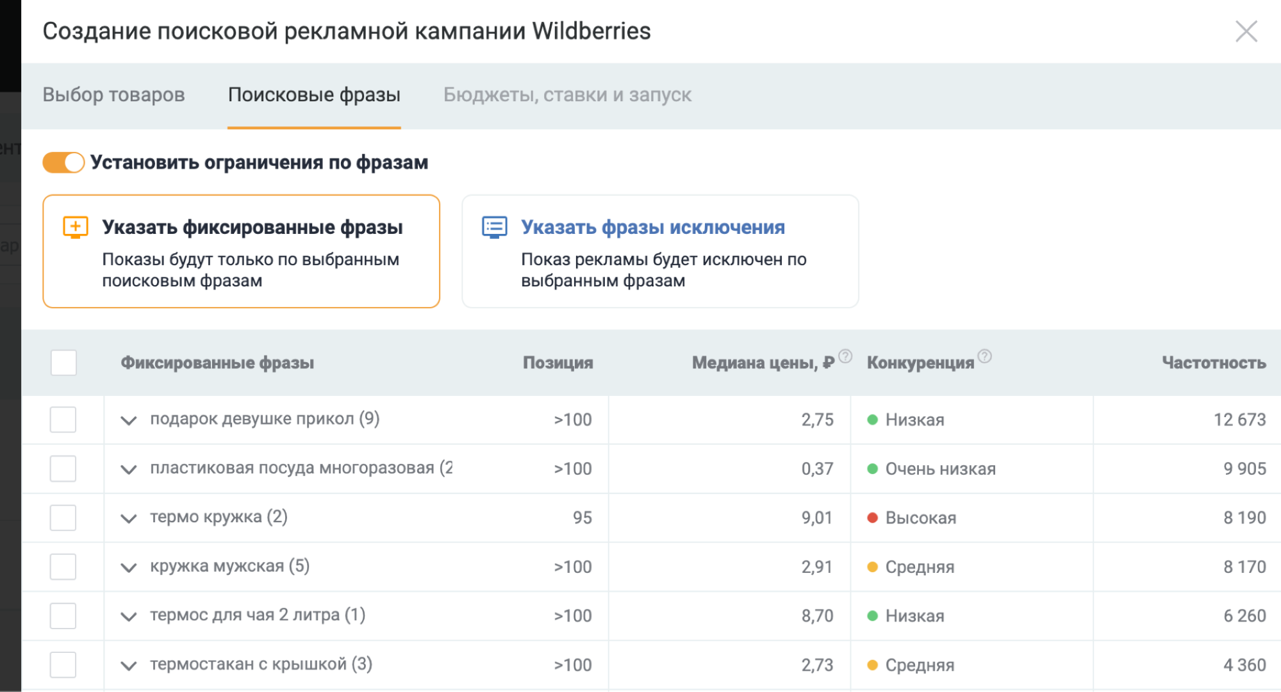Expand термос для чая 2 литра group

coord(129,616)
